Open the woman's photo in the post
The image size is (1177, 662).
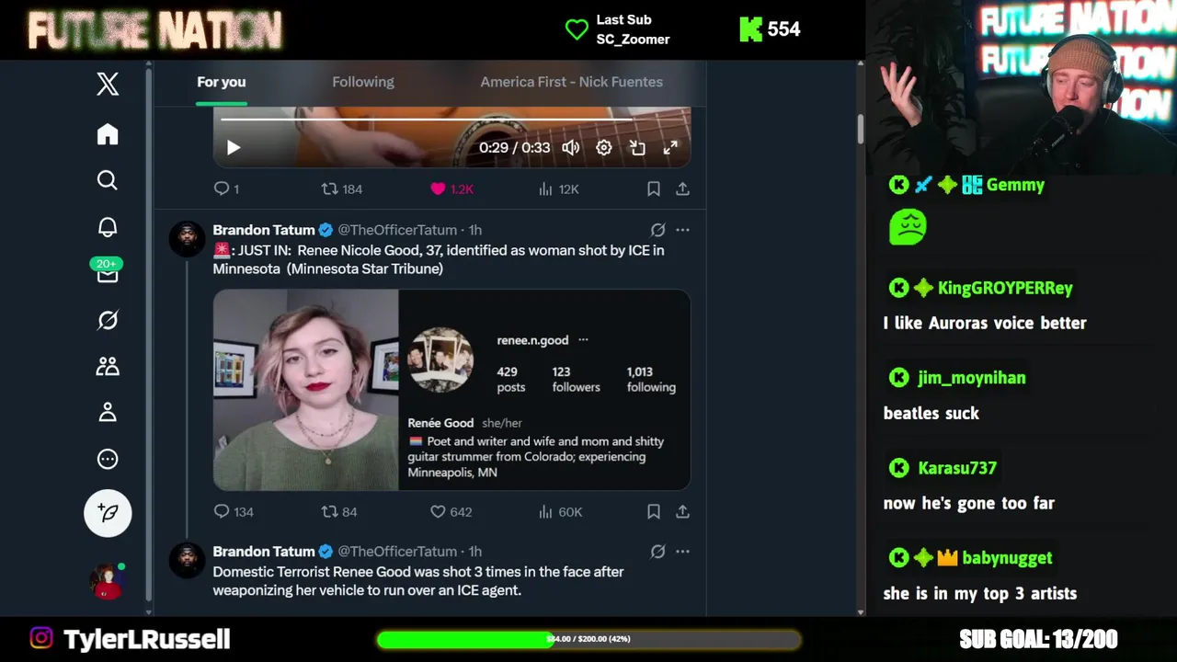click(x=306, y=390)
